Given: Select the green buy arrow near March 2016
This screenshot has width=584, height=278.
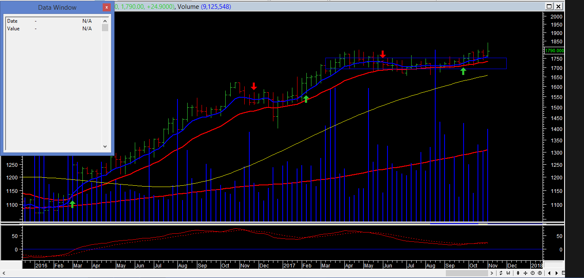Looking at the screenshot, I should (x=72, y=204).
